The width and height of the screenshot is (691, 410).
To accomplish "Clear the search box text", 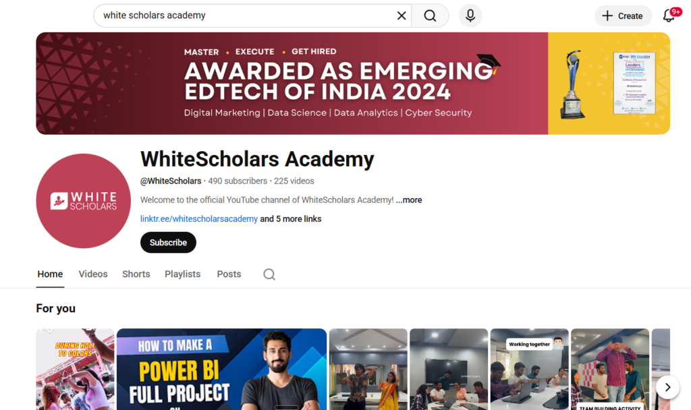I will click(x=402, y=16).
